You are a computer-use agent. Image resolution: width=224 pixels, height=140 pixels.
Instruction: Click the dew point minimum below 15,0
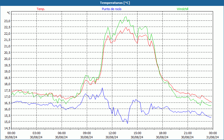[x=127, y=123]
